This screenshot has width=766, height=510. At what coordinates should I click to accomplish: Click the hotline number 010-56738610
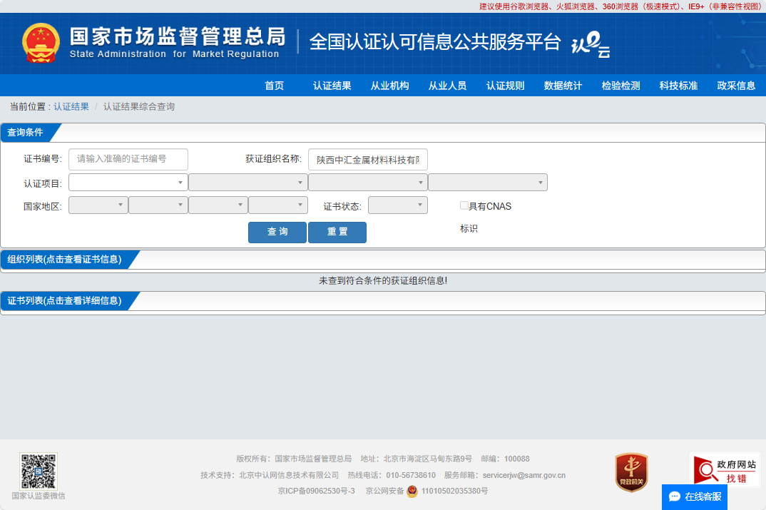click(411, 475)
